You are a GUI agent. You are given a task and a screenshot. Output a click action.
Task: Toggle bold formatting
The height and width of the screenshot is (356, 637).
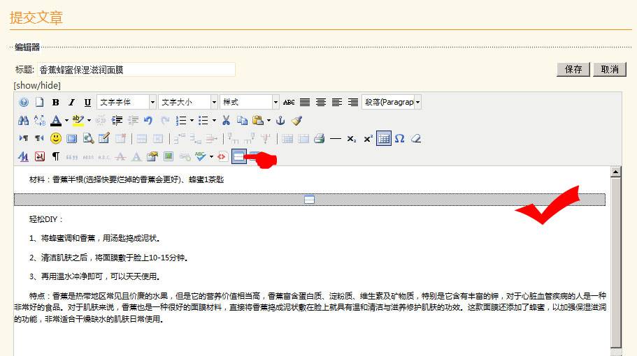click(x=56, y=102)
